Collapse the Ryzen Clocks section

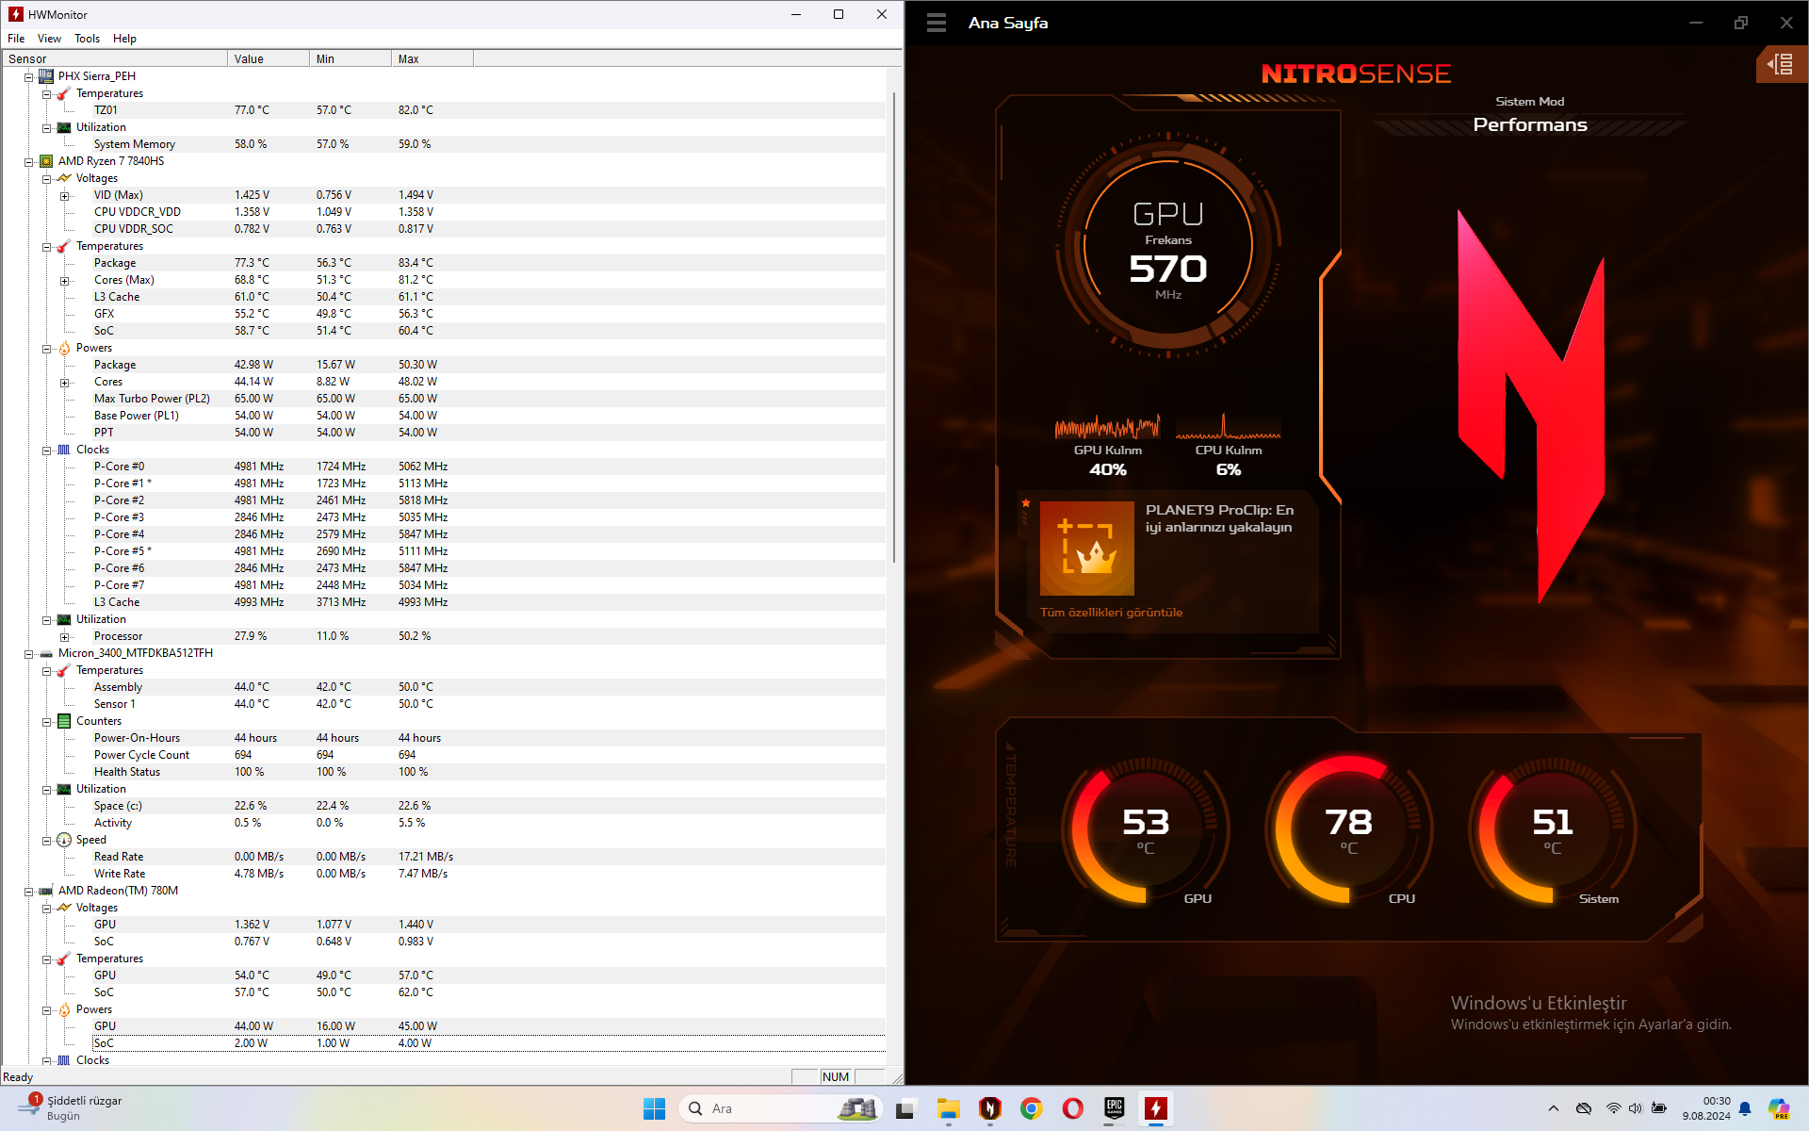[46, 450]
